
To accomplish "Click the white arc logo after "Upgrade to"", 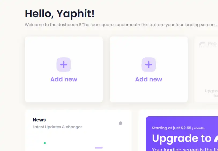I will pos(216,139).
